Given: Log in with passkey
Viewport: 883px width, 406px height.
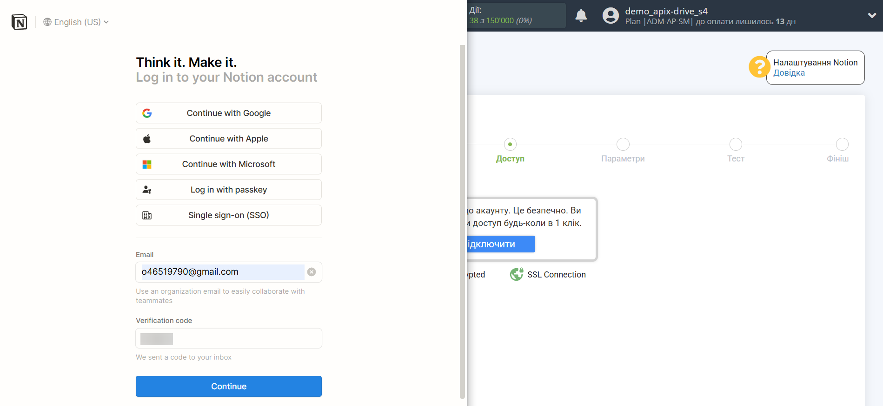Looking at the screenshot, I should click(x=229, y=189).
